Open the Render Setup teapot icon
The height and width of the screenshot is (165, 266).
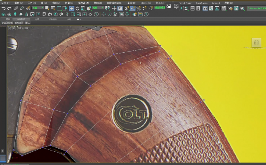(x=230, y=8)
